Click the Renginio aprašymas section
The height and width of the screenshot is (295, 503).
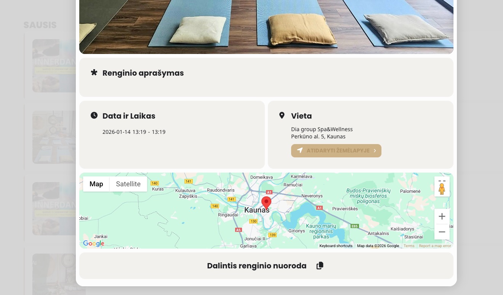(x=266, y=77)
